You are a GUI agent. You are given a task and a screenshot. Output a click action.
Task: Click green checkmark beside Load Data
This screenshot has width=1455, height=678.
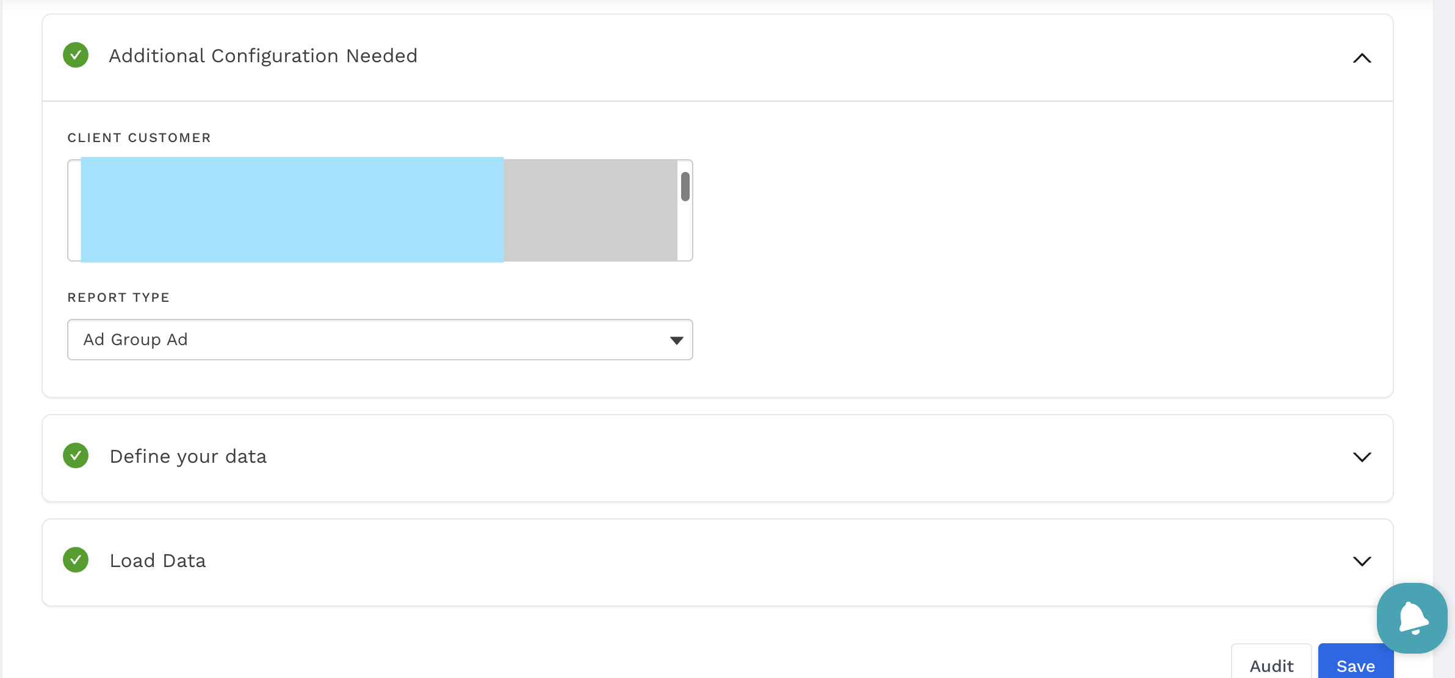[x=76, y=560]
